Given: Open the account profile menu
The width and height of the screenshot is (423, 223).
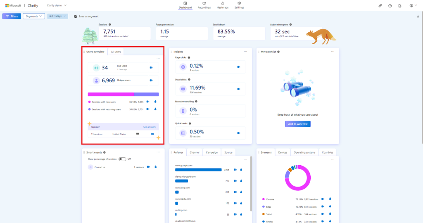Looking at the screenshot, I should 413,6.
